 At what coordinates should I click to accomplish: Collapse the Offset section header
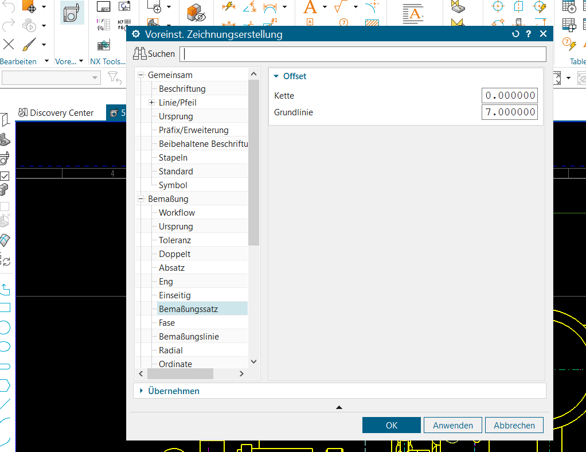[276, 76]
